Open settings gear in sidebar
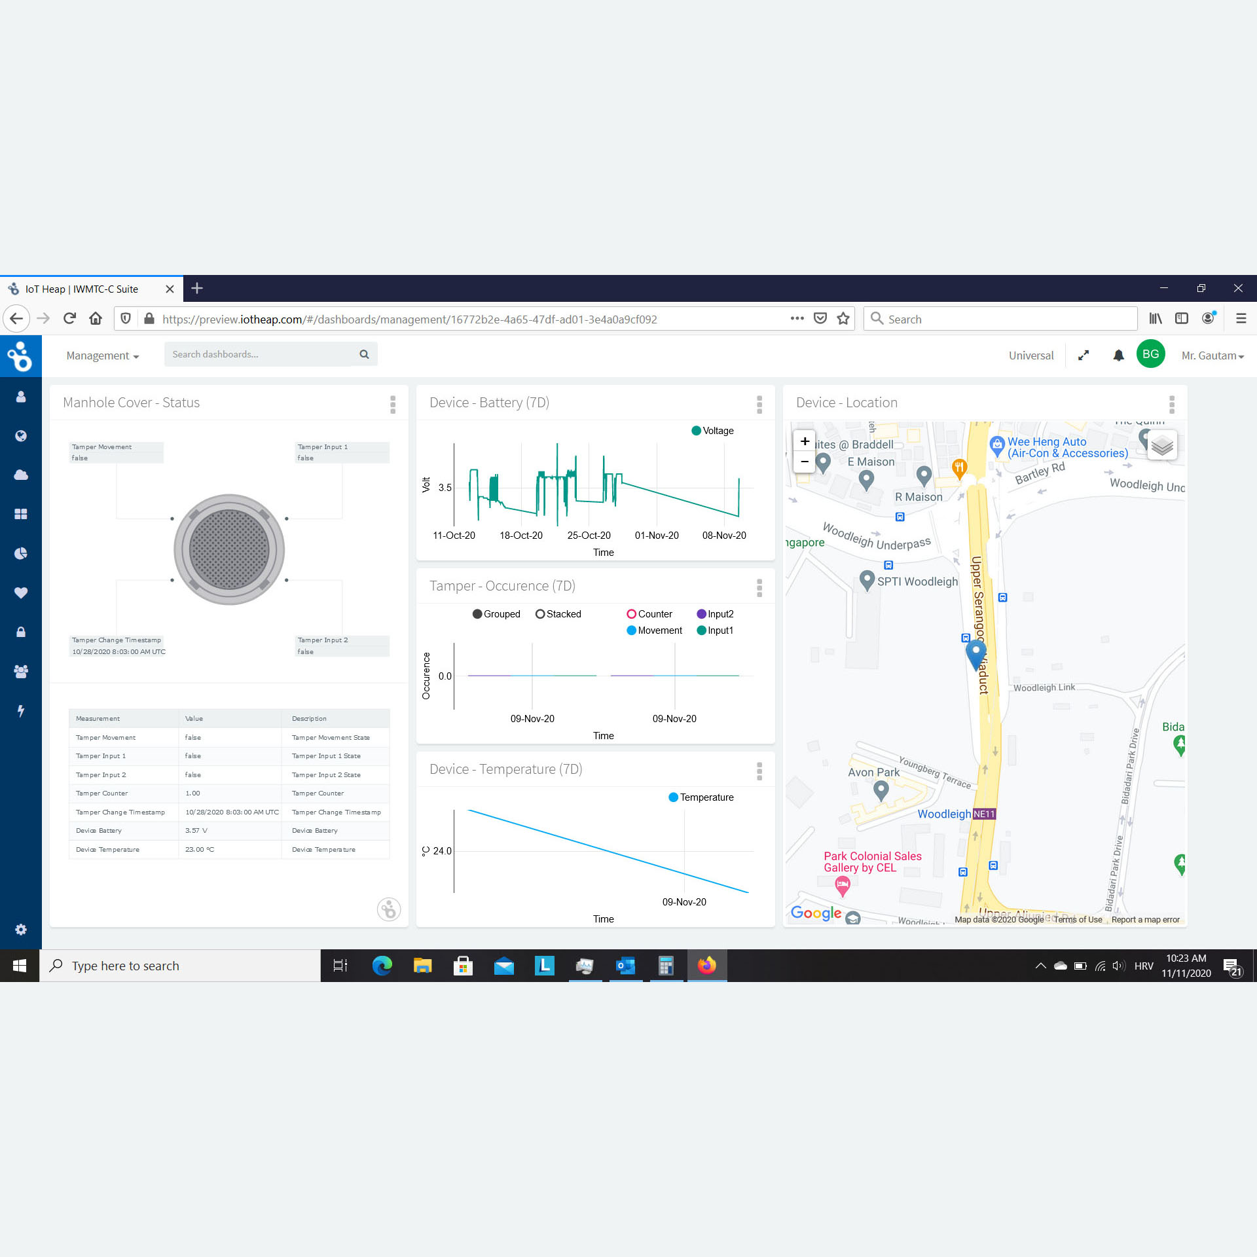This screenshot has height=1257, width=1257. [x=21, y=930]
